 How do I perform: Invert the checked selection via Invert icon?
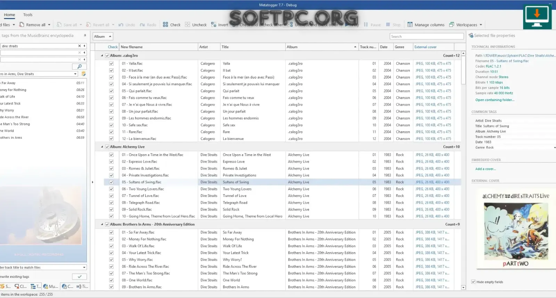click(214, 25)
